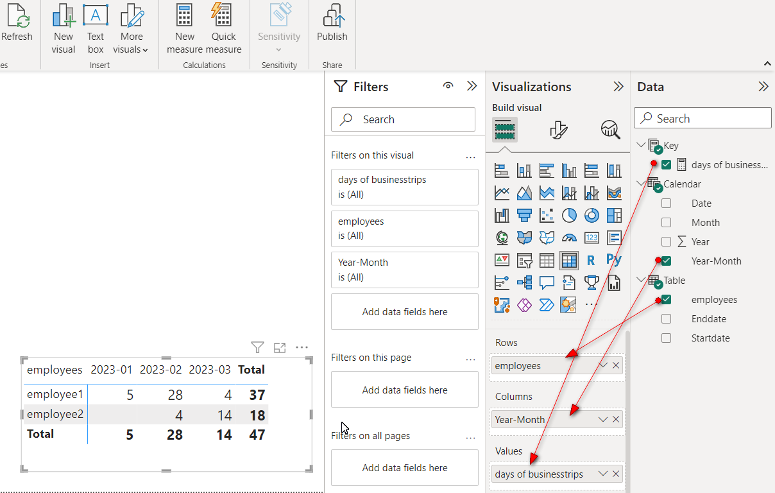
Task: Create a New measure
Action: [x=185, y=30]
